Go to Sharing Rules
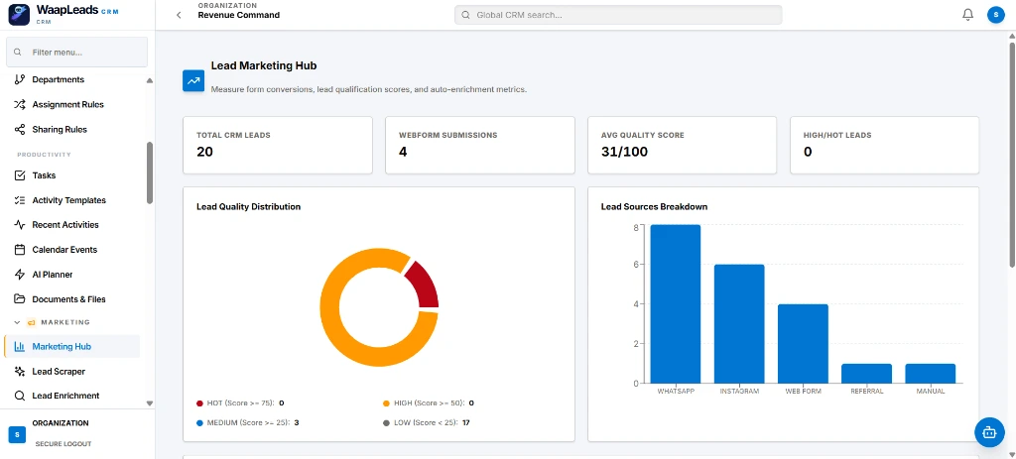Viewport: 1016px width, 459px height. pyautogui.click(x=71, y=130)
